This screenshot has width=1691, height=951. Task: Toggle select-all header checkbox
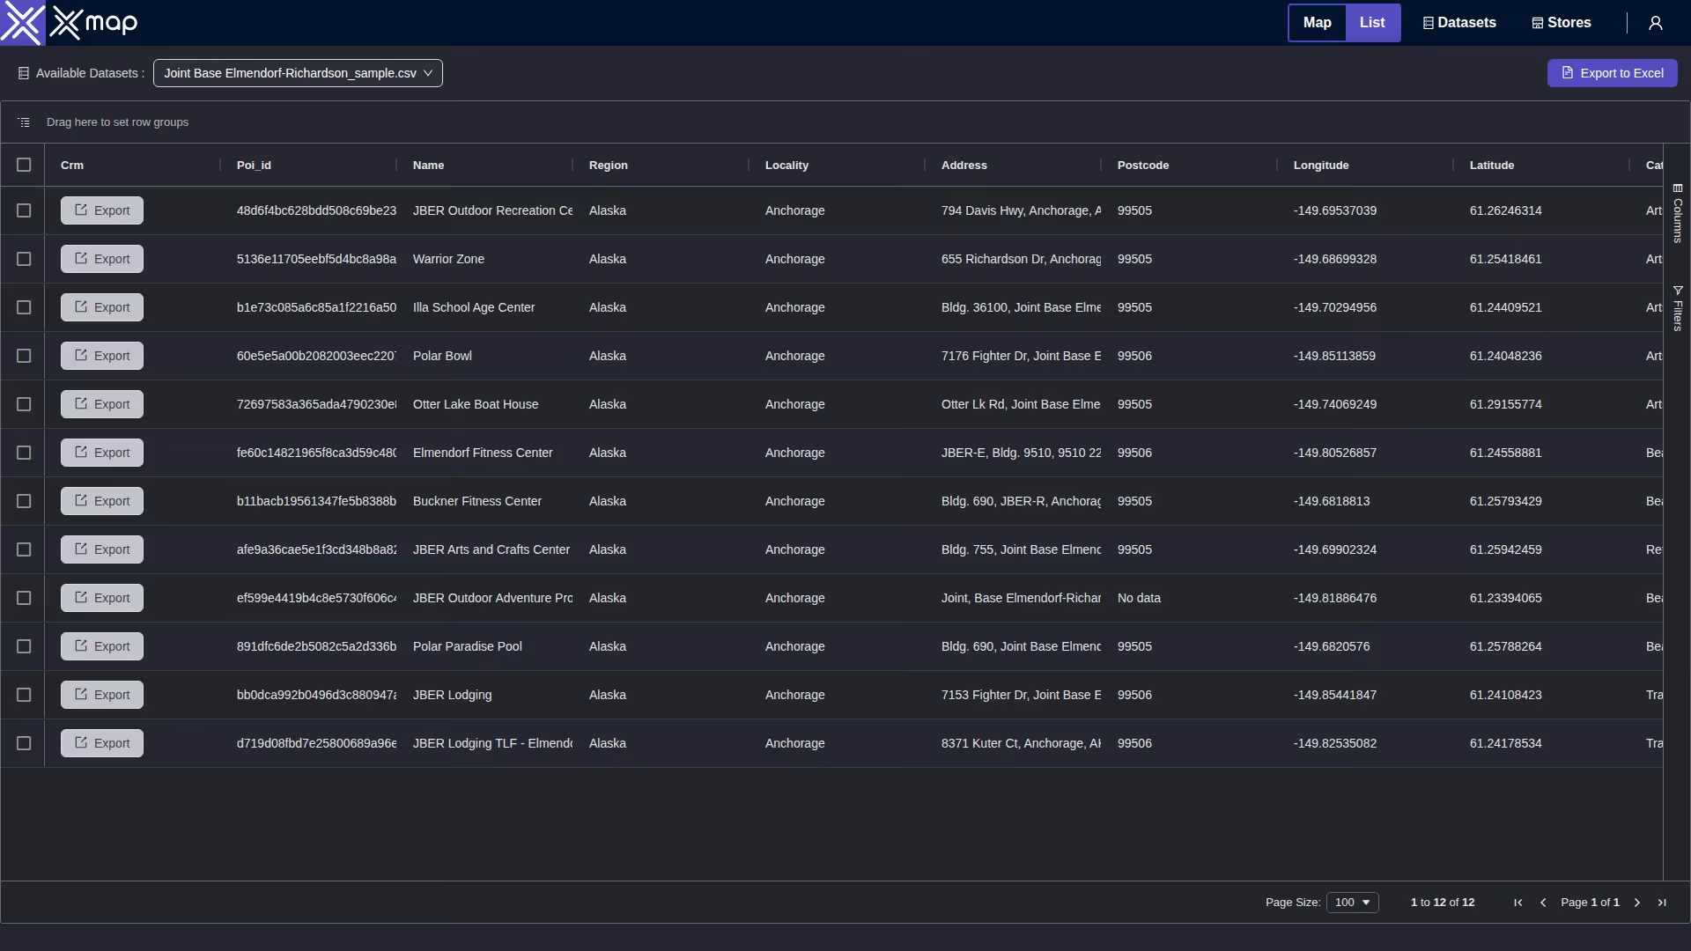24,165
